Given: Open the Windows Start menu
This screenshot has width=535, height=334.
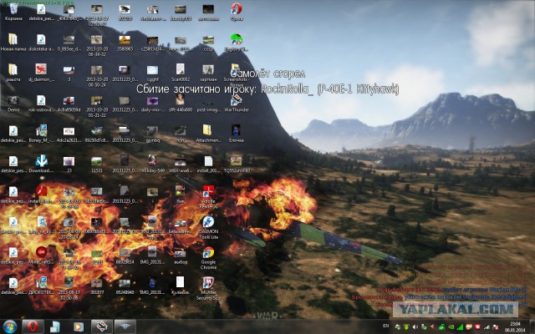Looking at the screenshot, I should tap(10, 326).
